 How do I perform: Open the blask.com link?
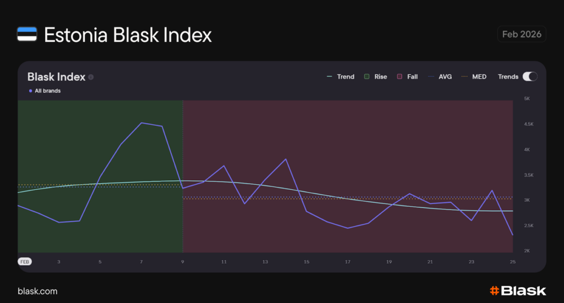tap(37, 291)
